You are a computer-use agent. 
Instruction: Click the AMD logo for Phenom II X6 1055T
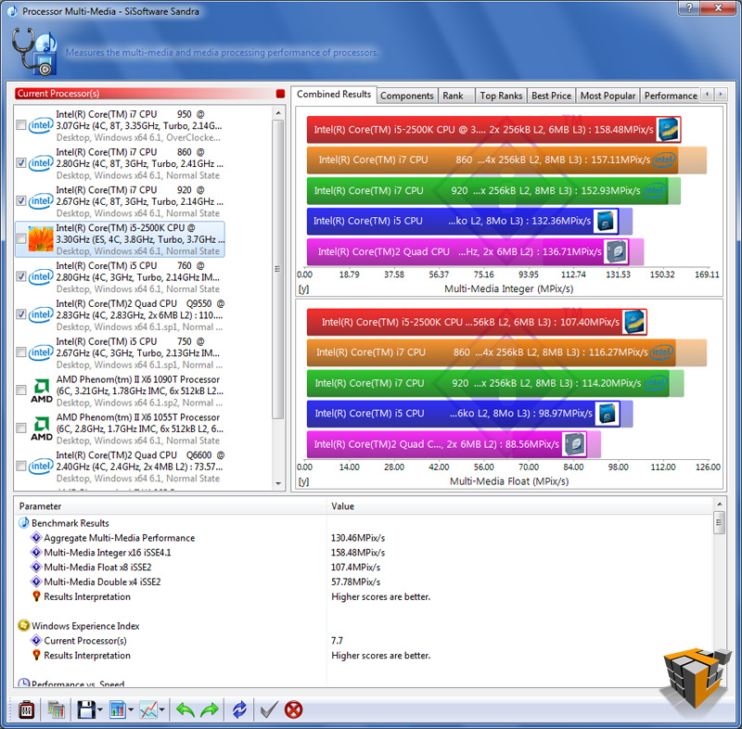(42, 429)
